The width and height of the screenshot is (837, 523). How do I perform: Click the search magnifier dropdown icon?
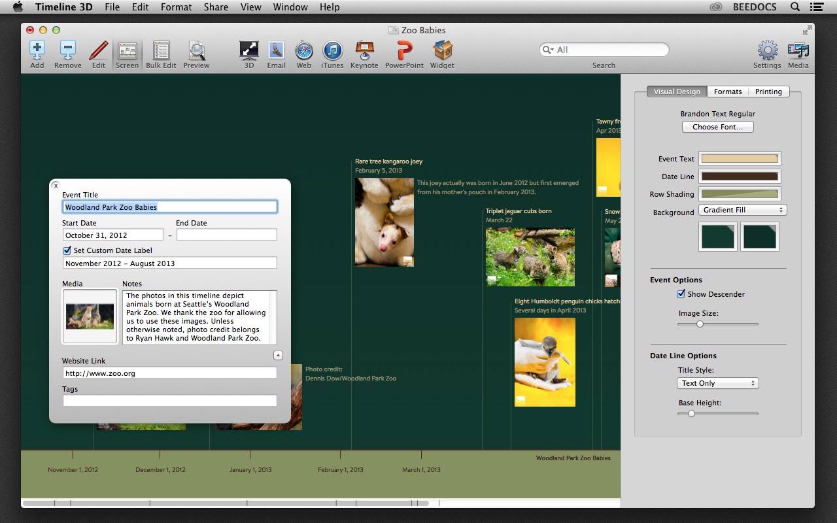tap(549, 50)
